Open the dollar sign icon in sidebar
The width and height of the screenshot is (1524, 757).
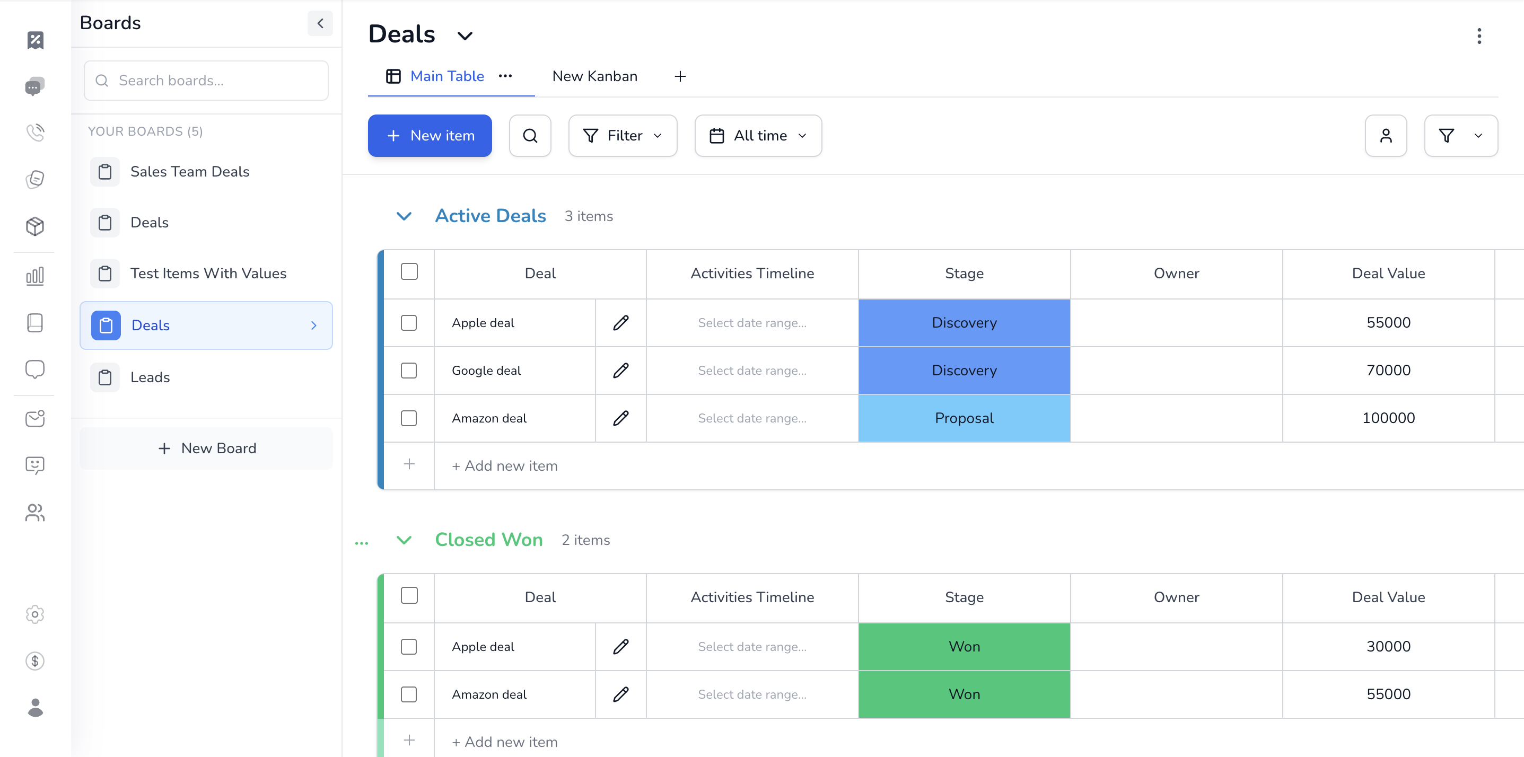[35, 661]
